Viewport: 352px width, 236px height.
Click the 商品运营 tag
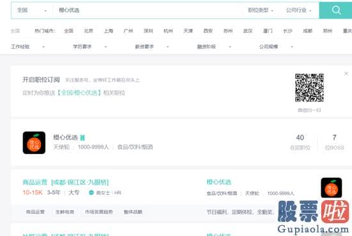point(35,212)
